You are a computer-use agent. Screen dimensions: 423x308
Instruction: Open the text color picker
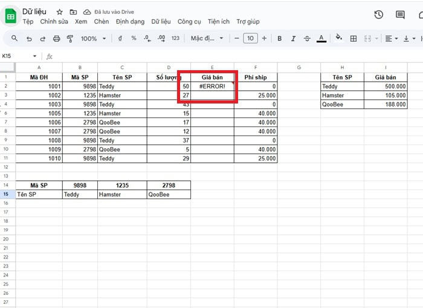click(x=321, y=38)
